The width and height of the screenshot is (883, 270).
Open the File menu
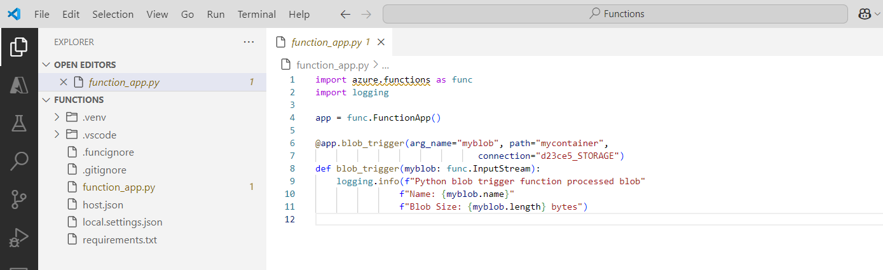click(x=42, y=14)
